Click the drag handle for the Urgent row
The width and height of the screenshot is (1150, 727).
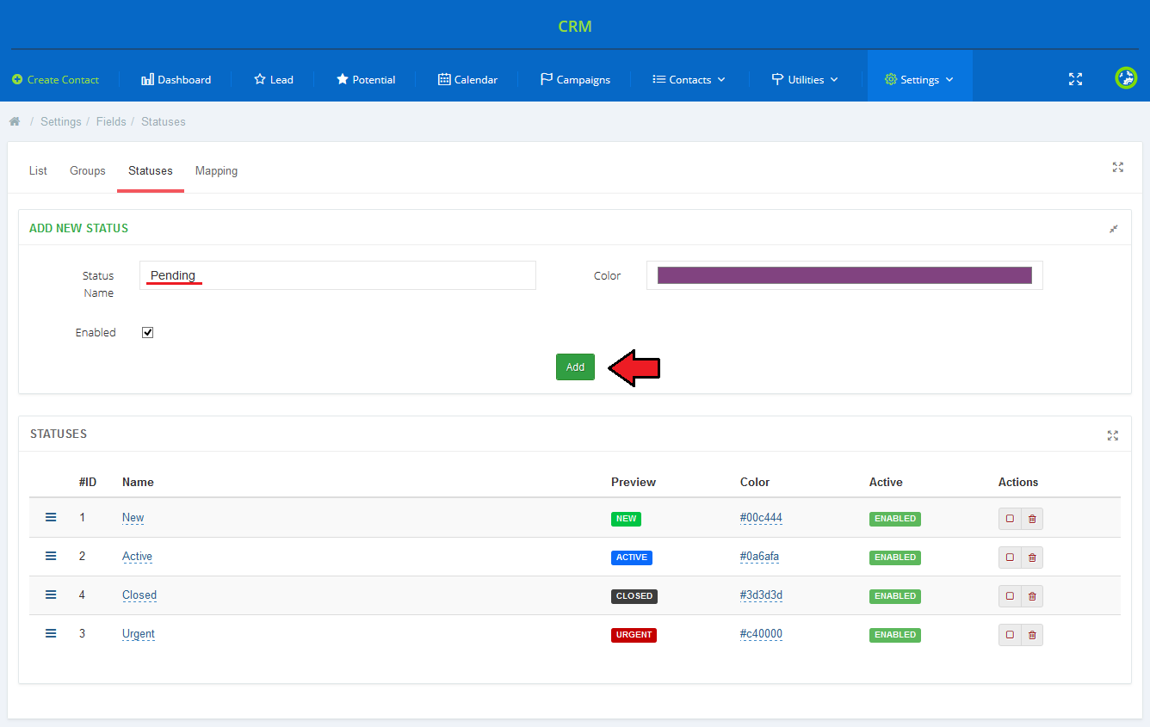click(x=51, y=633)
